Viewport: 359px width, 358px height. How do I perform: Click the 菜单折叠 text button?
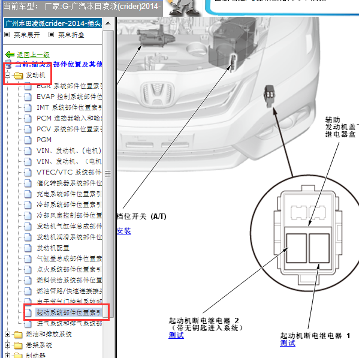(71, 35)
